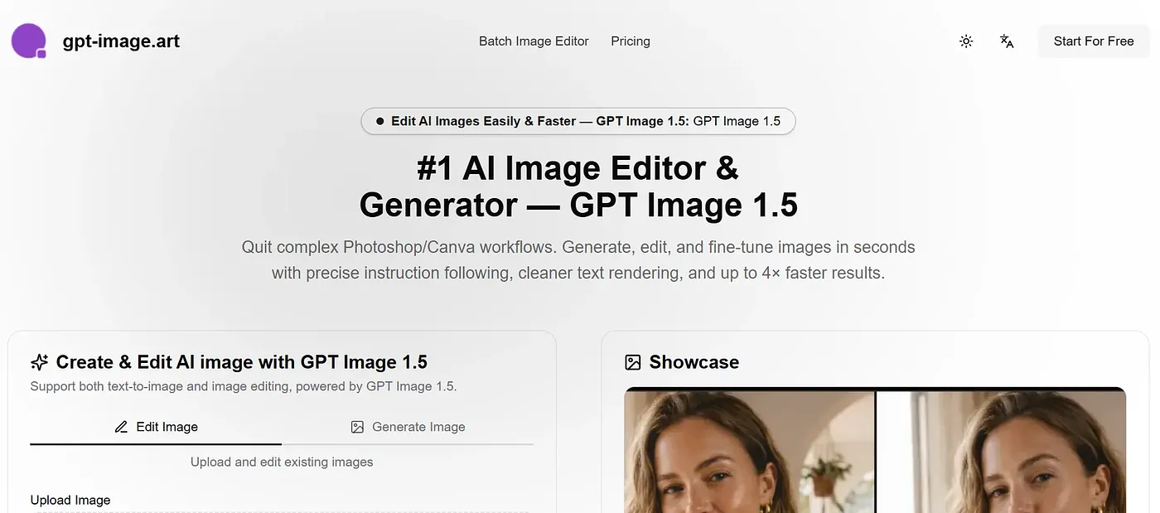Switch to the Generate Image tab
The width and height of the screenshot is (1160, 513).
pos(408,427)
